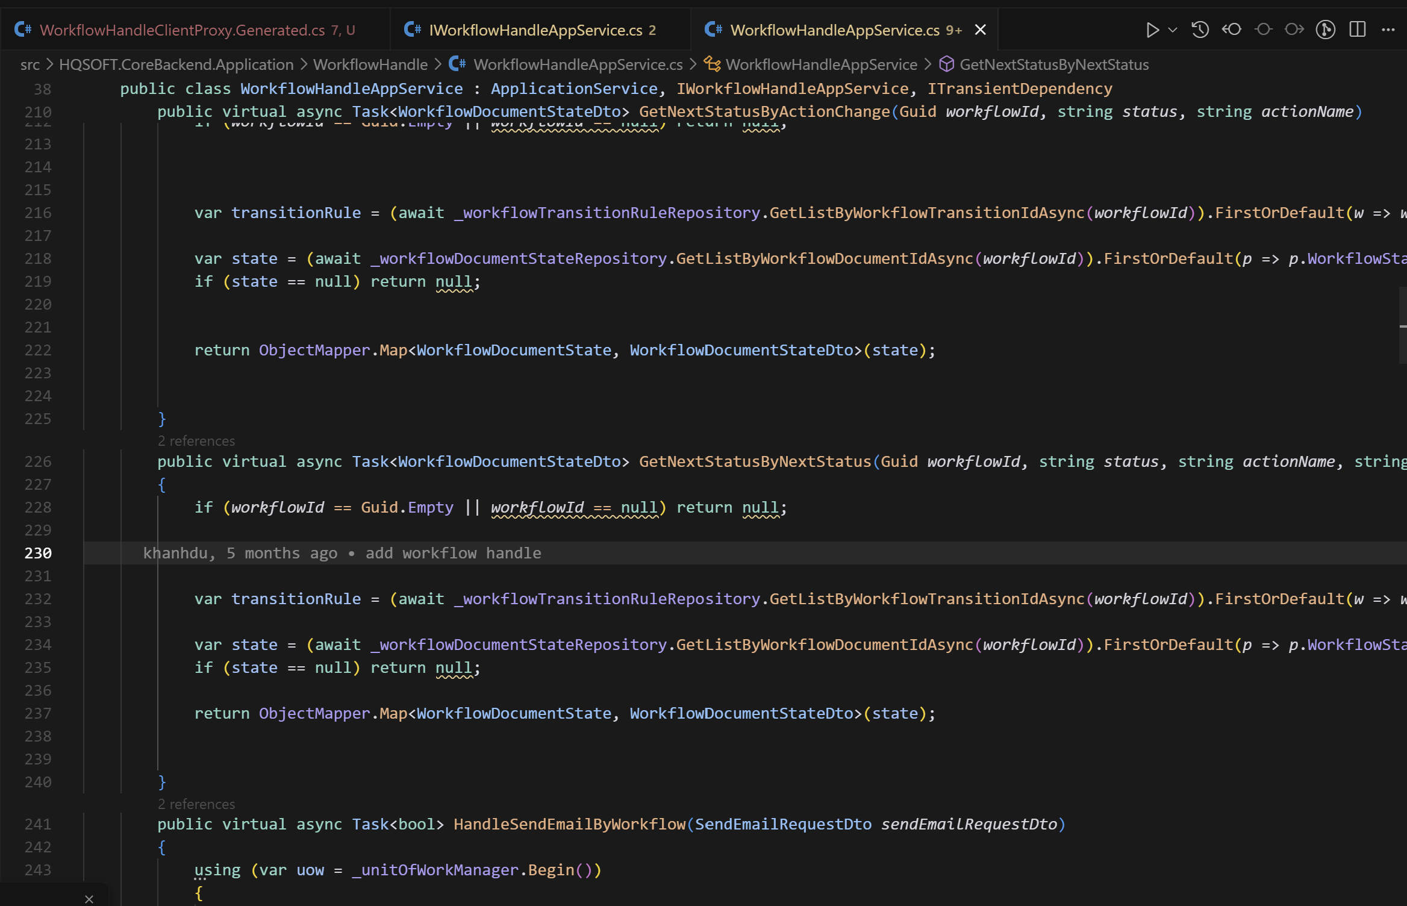Screen dimensions: 1407x906
Task: Switch to WorkflowHandleClientProxy.Generated.cs tab
Action: coord(183,30)
